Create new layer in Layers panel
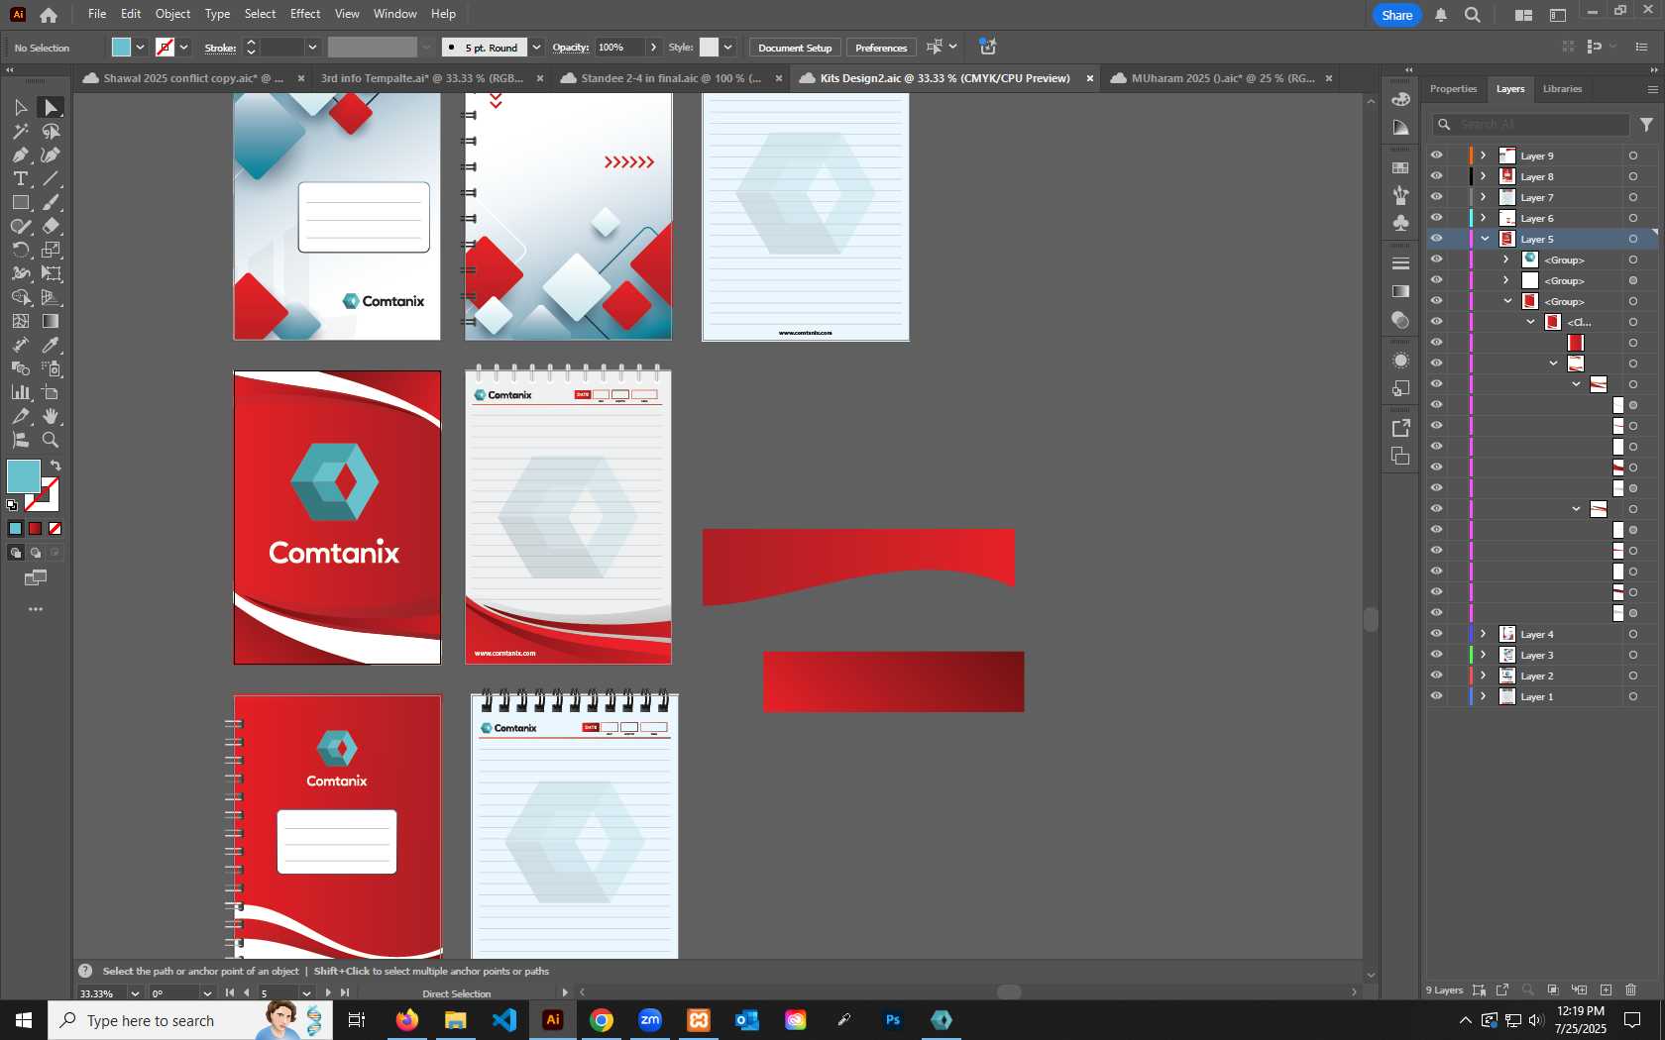 tap(1606, 989)
